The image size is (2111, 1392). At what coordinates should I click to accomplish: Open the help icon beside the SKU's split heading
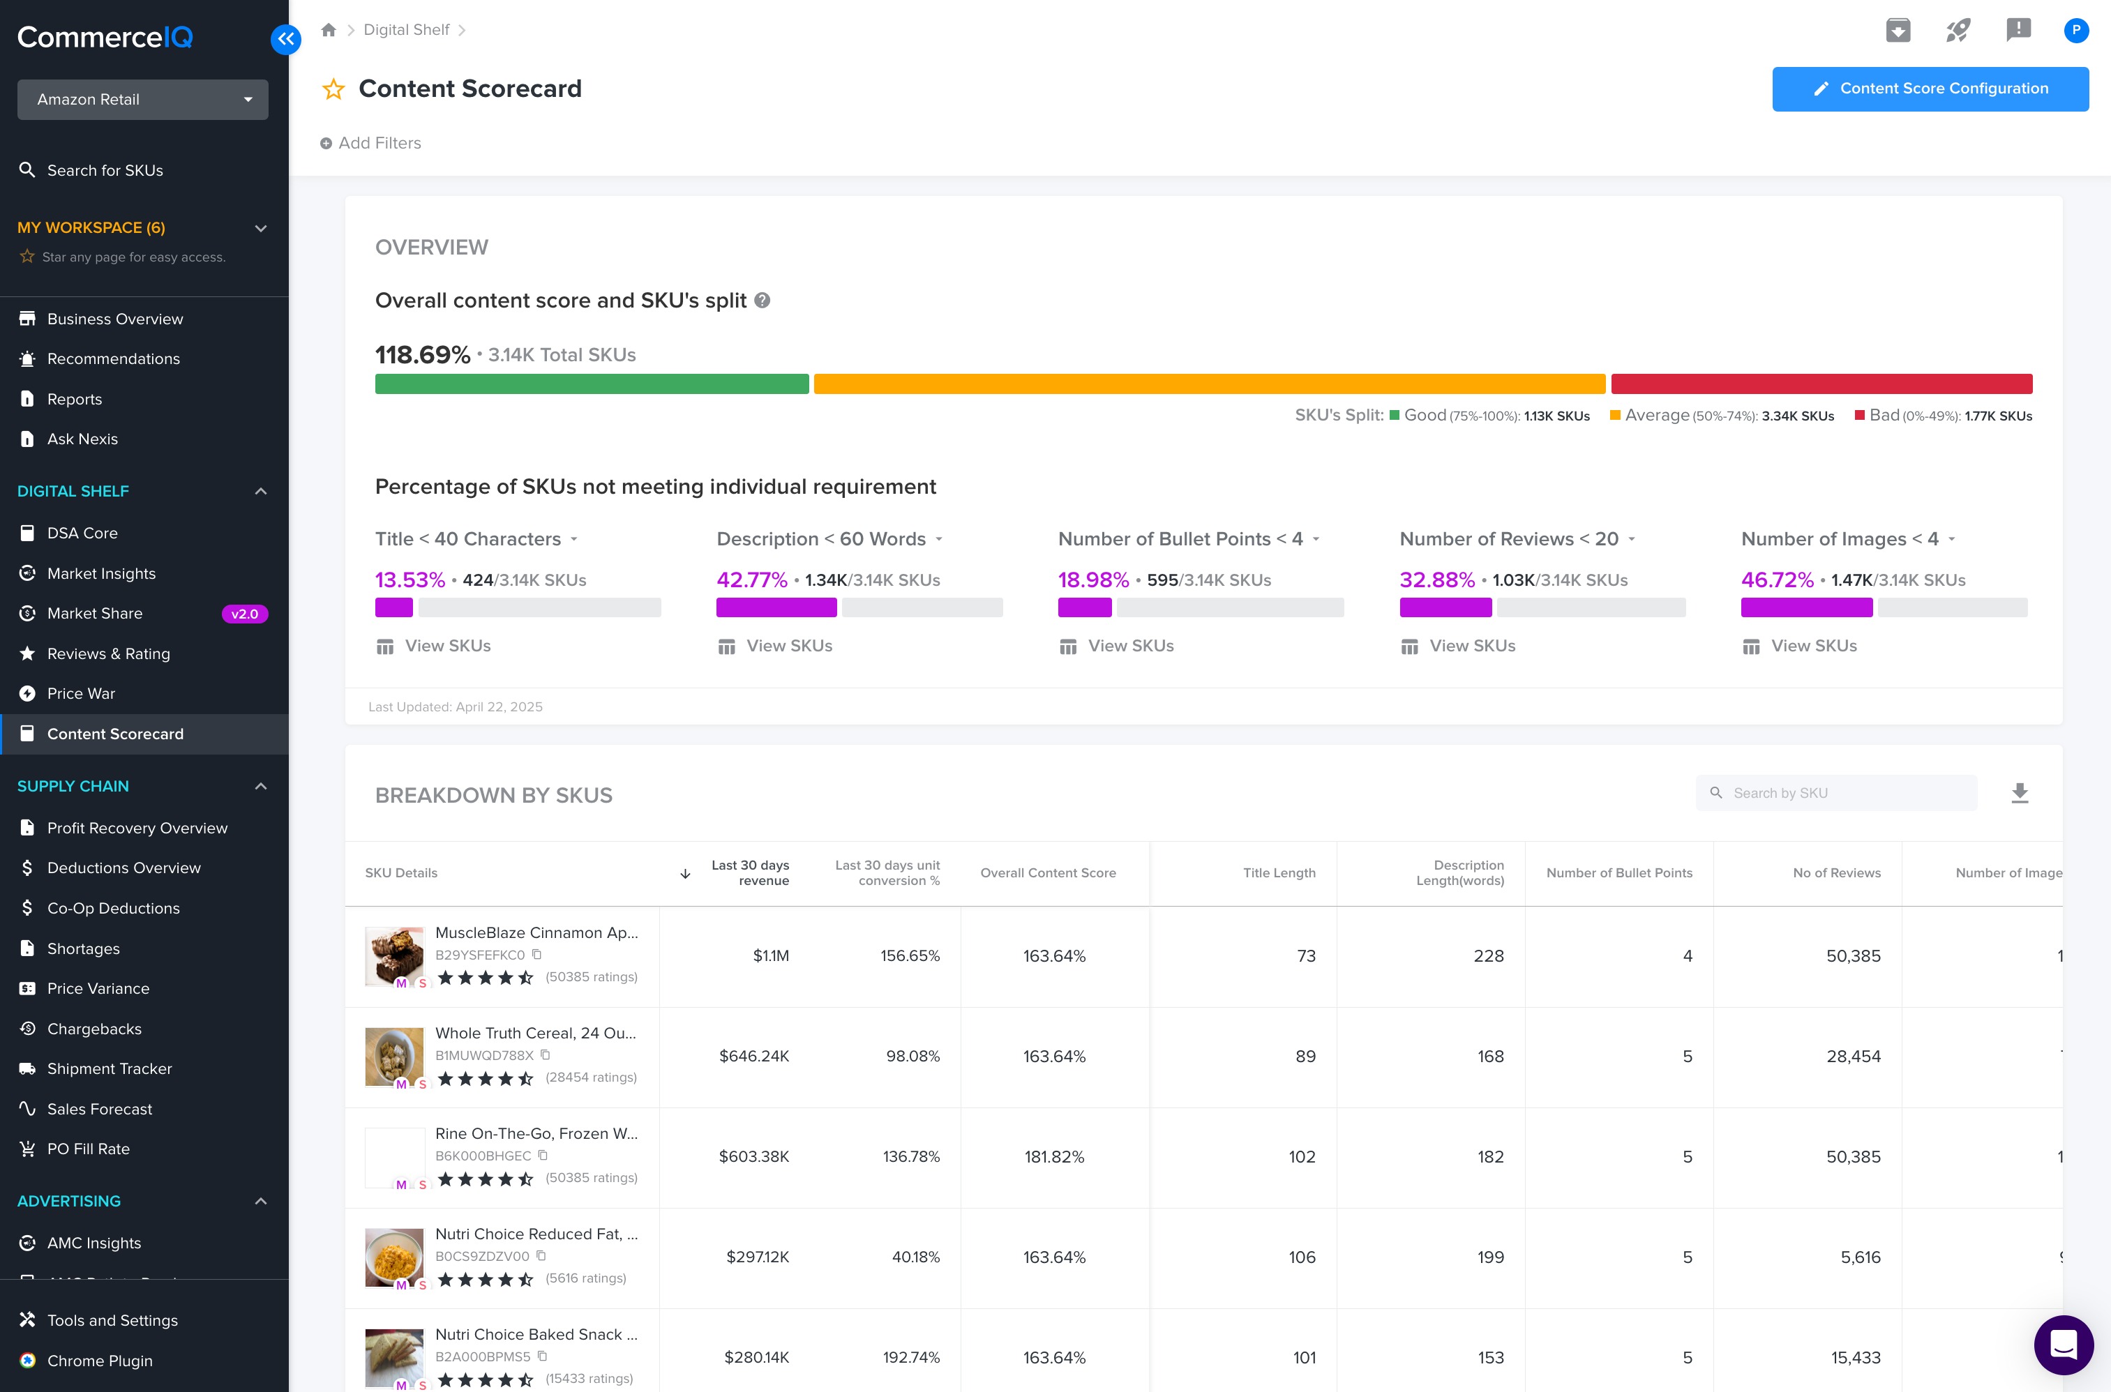(x=762, y=300)
